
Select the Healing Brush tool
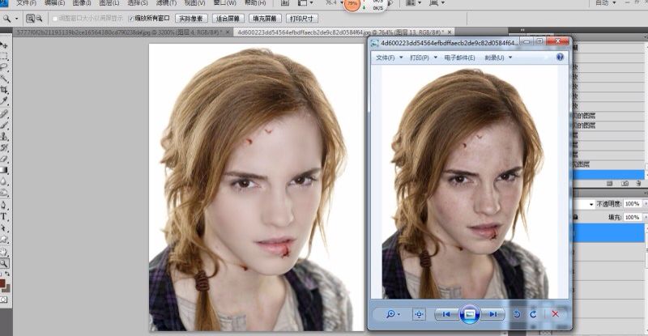click(4, 113)
